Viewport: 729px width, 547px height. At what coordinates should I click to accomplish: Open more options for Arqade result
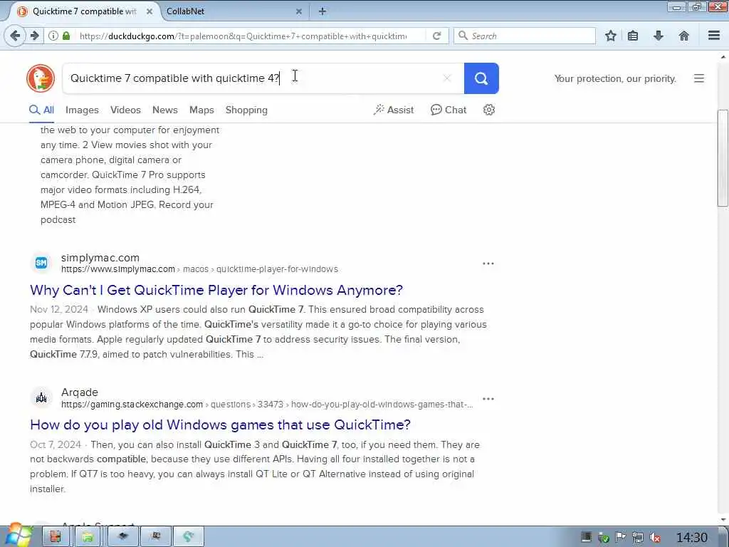point(488,399)
